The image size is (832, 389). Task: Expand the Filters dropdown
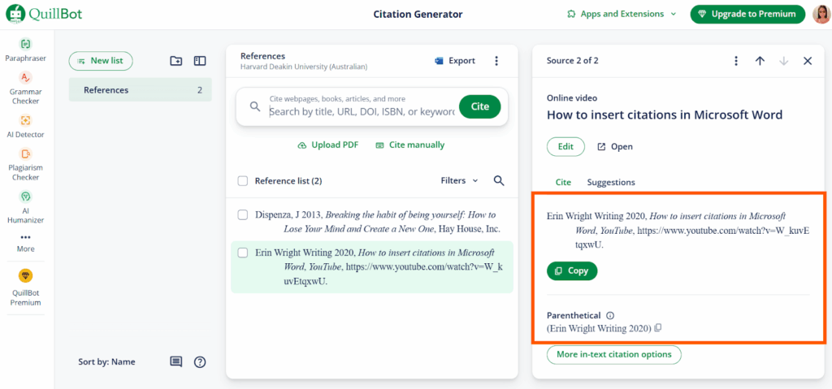pyautogui.click(x=460, y=180)
